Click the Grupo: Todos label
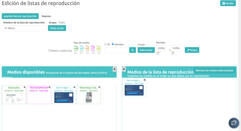 point(57,22)
